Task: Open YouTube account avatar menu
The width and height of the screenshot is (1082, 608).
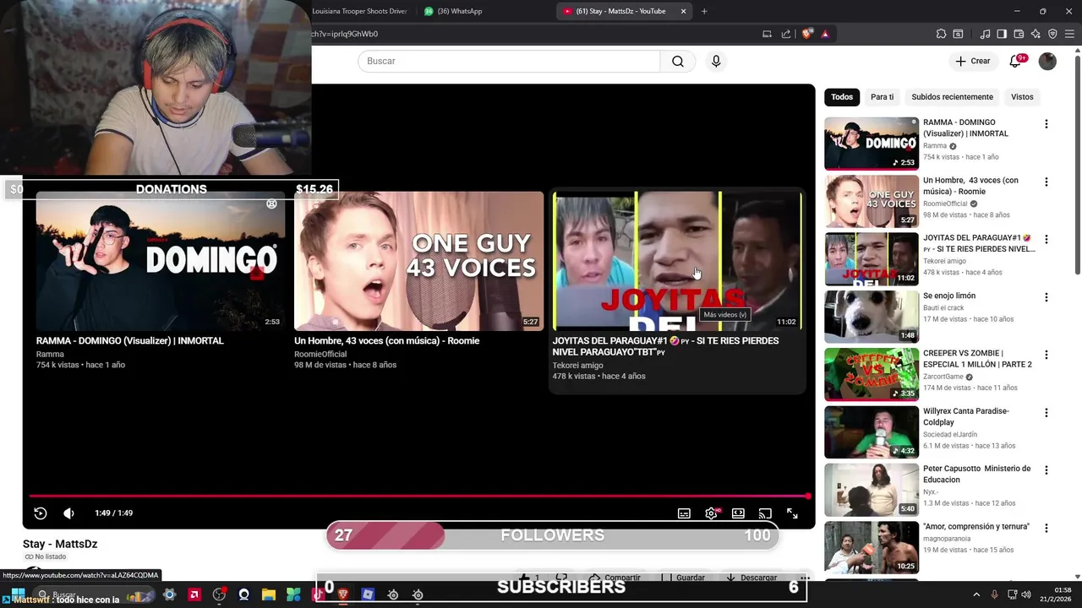Action: coord(1047,61)
